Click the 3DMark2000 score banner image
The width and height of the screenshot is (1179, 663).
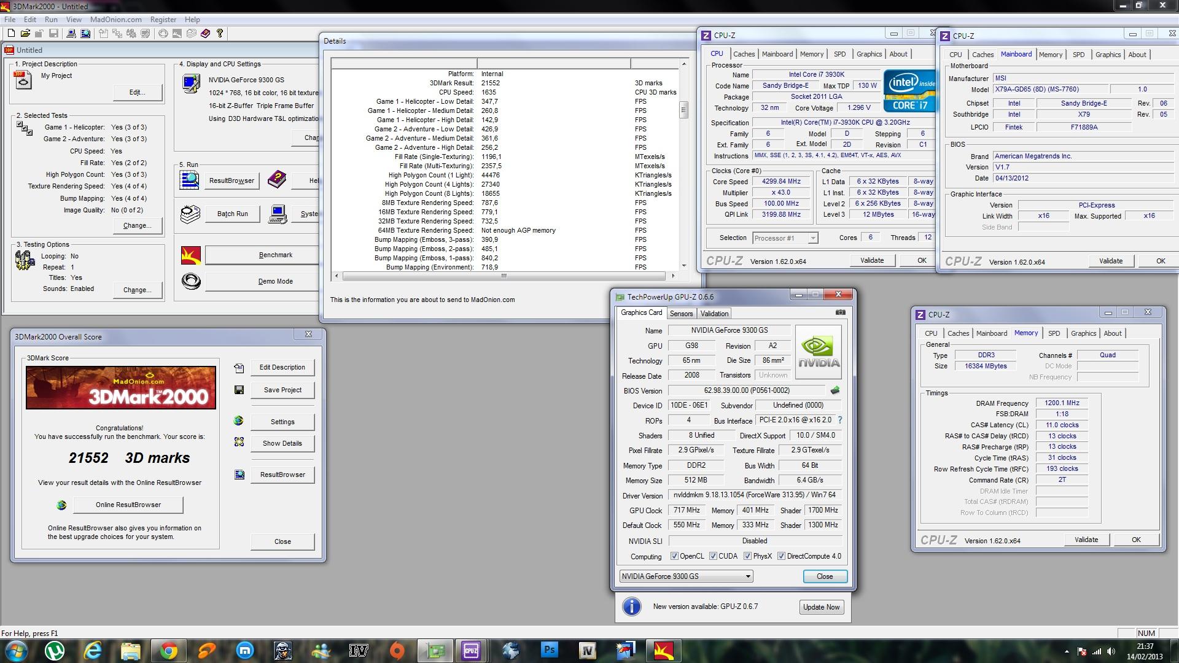point(120,387)
